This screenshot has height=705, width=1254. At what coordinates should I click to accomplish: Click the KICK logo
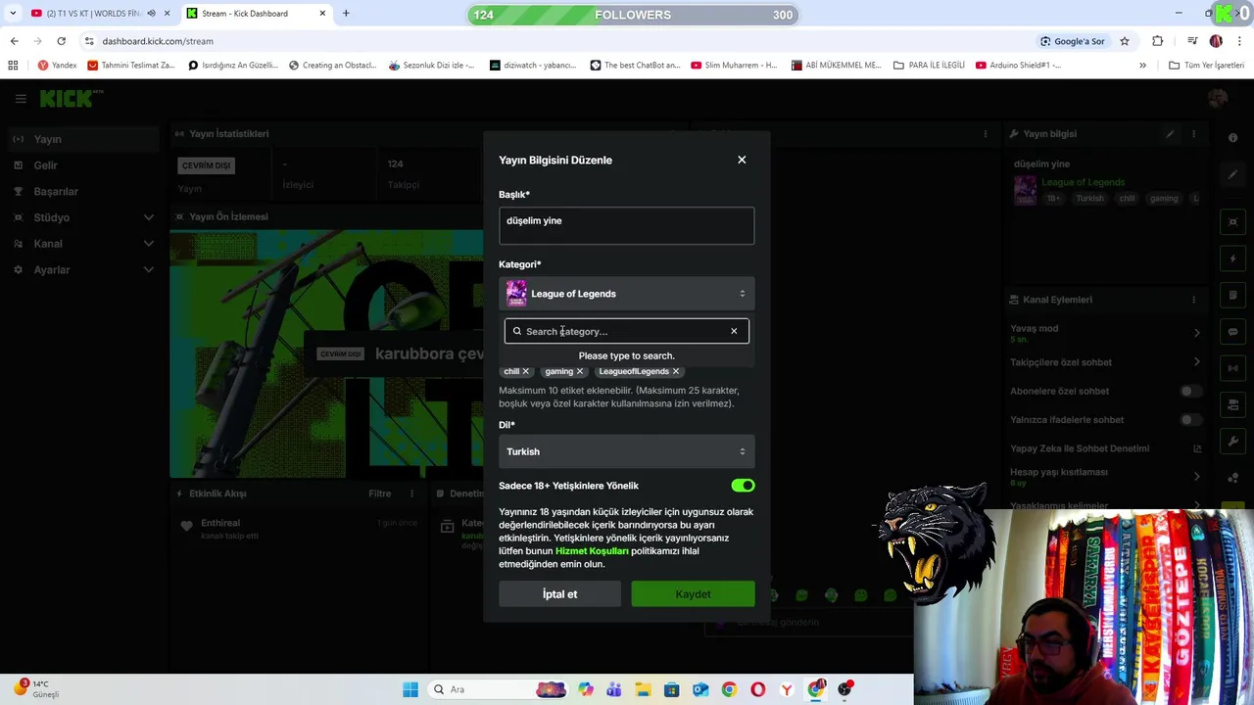[x=71, y=98]
